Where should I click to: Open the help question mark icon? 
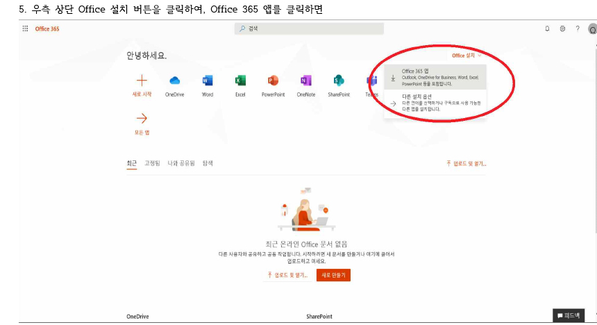point(578,28)
